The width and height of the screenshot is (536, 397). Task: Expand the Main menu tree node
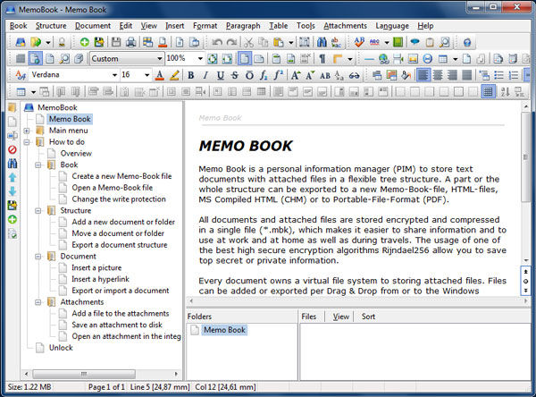point(27,131)
